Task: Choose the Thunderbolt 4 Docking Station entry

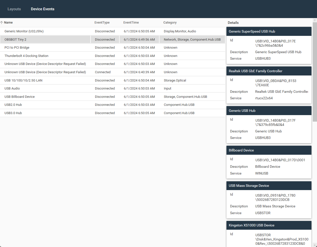Action: tap(26, 56)
